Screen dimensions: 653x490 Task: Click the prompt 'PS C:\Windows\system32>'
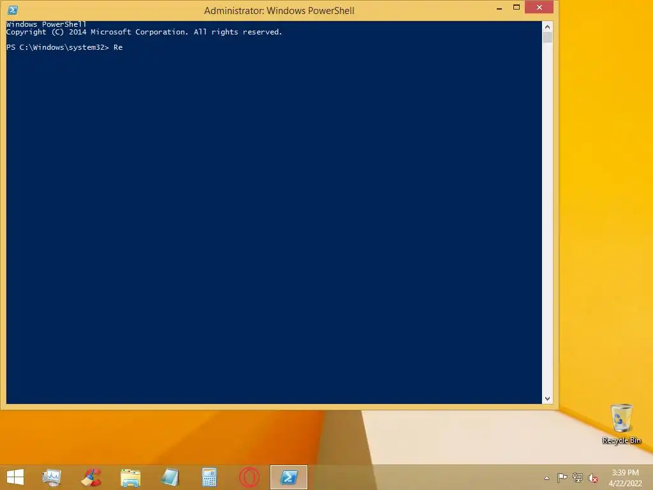[57, 47]
